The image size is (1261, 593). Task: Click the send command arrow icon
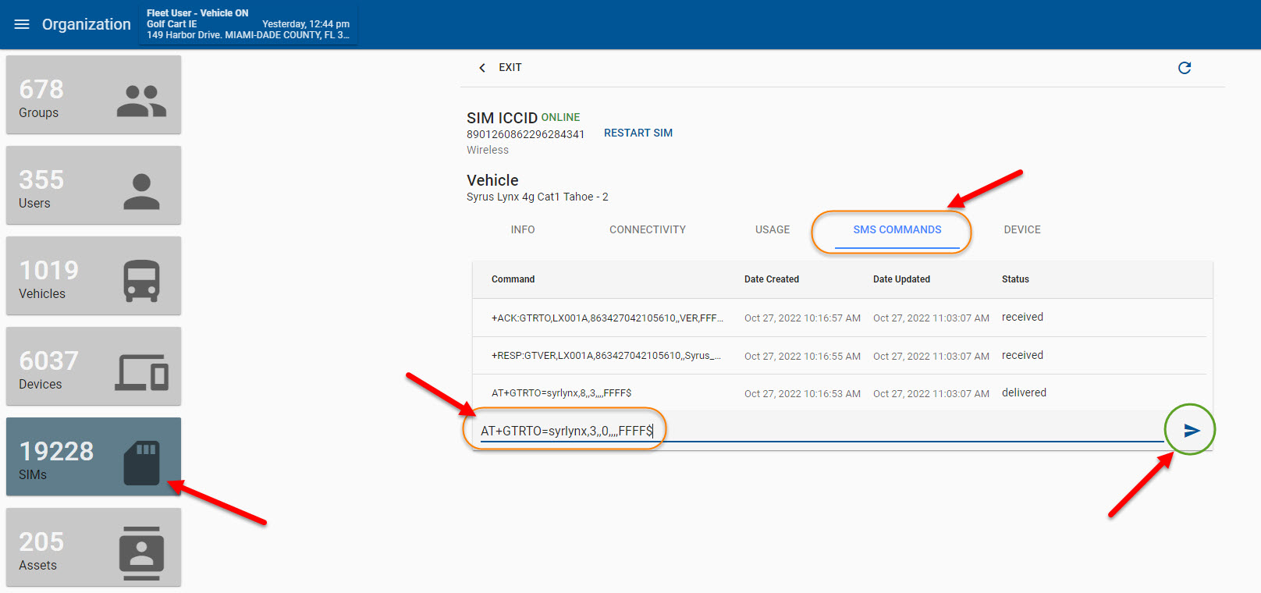(x=1191, y=430)
